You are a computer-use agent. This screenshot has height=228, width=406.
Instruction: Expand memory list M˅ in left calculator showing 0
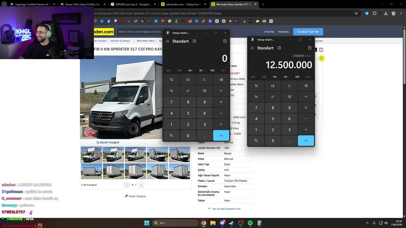[x=224, y=70]
